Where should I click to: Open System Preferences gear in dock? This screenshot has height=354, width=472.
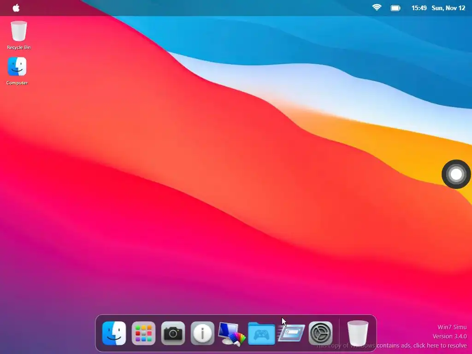[x=321, y=333]
